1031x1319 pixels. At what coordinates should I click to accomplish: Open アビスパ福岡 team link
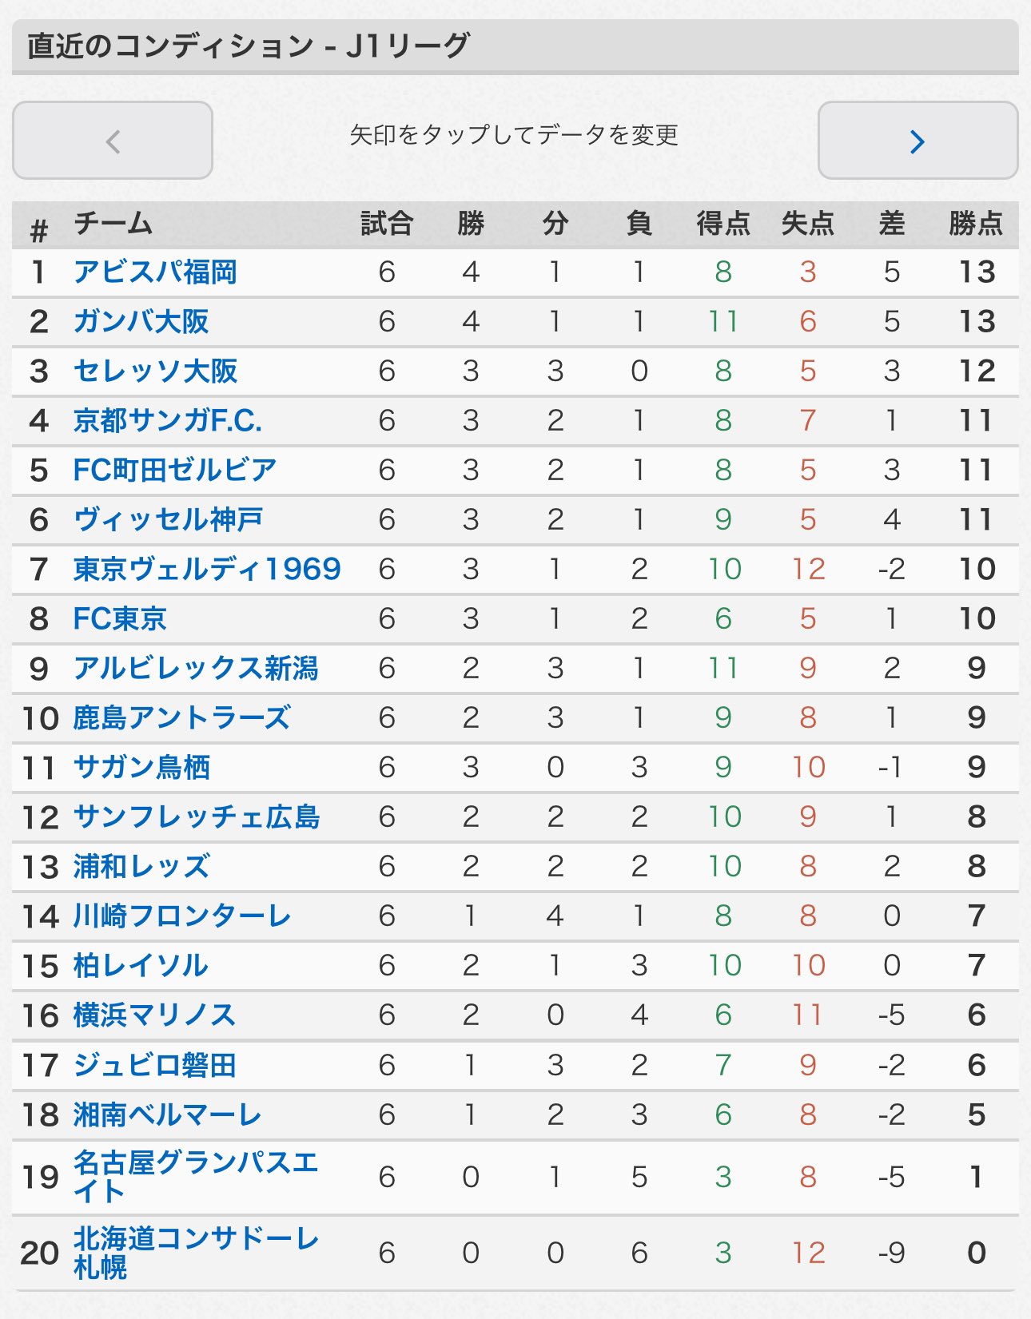[x=155, y=272]
